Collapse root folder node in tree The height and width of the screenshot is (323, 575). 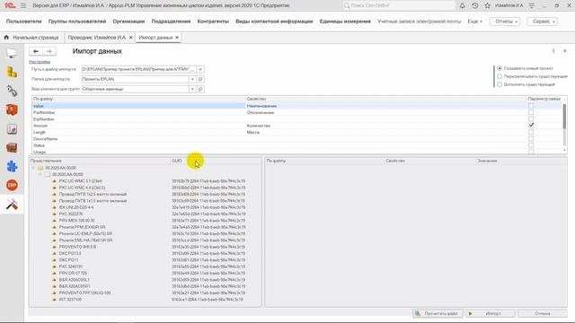[33, 168]
